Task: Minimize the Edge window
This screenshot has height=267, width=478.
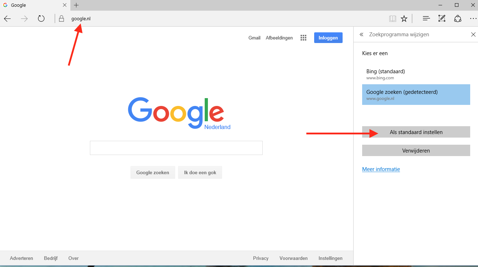Action: [x=440, y=5]
